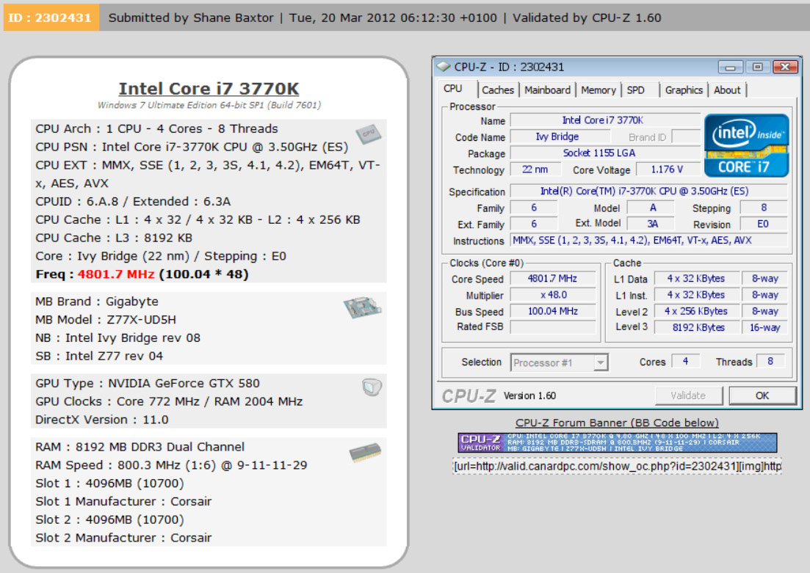Click the DirectX Version 11.0 line
Image resolution: width=810 pixels, height=573 pixels.
pyautogui.click(x=102, y=420)
